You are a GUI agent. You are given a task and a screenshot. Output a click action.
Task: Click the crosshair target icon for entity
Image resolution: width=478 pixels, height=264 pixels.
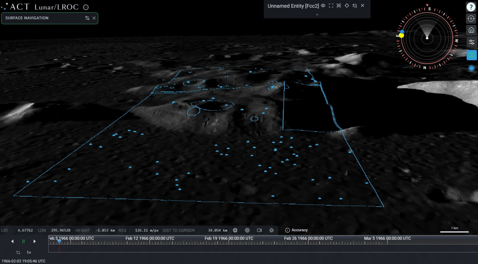click(347, 6)
